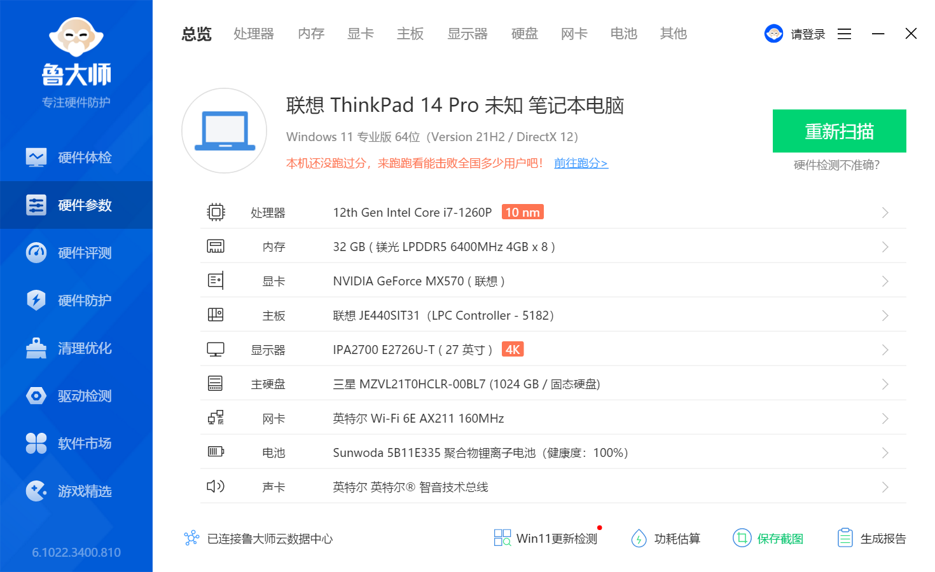This screenshot has width=935, height=572.
Task: Open 游戏精选 games section
Action: tap(76, 491)
